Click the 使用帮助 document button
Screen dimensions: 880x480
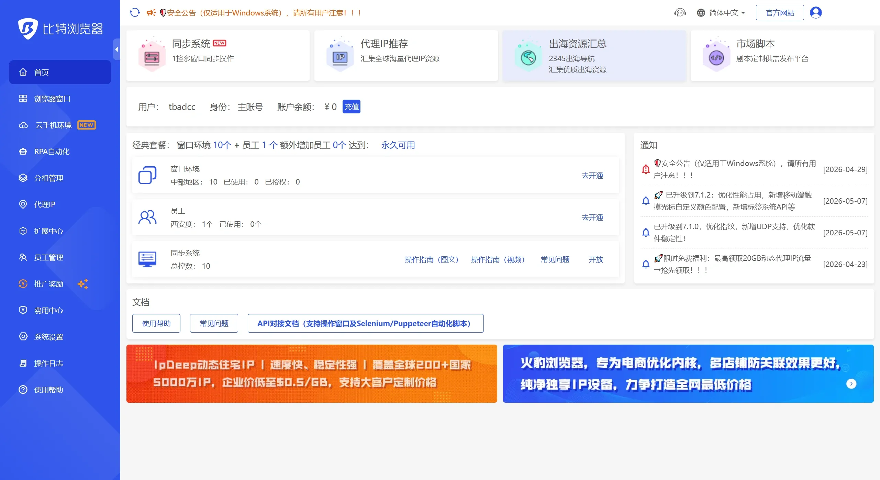156,323
